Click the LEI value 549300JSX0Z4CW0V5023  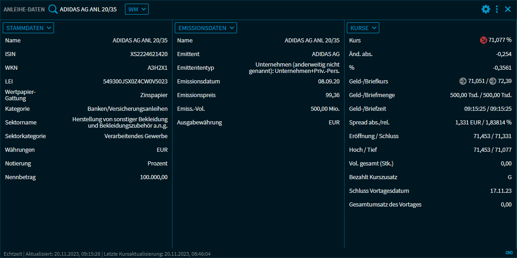[135, 82]
